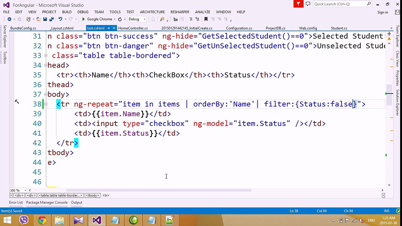This screenshot has height=226, width=402.
Task: Open the Package Manager Console tab
Action: (x=47, y=202)
